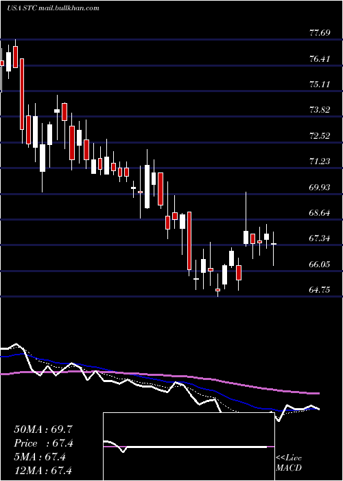Viewport: 343px width, 481px height.
Task: Click the 69.93 price axis label
Action: pyautogui.click(x=320, y=187)
